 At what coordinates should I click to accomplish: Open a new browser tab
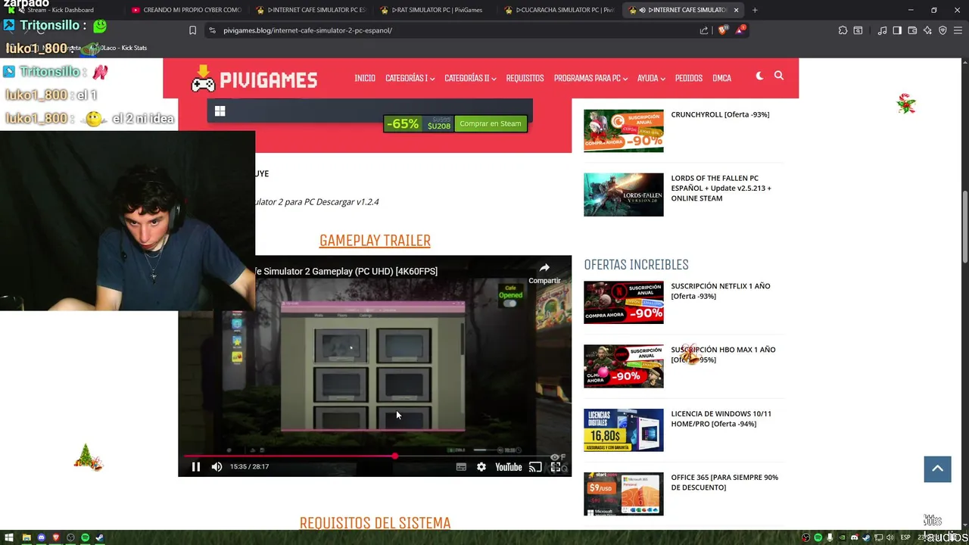click(x=755, y=10)
